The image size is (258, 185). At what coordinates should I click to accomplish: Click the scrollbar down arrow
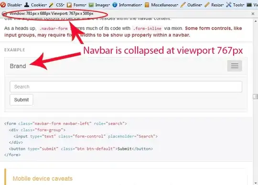(255, 183)
